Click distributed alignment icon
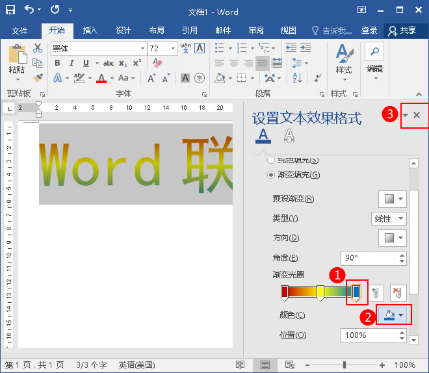This screenshot has height=373, width=429. [x=277, y=63]
